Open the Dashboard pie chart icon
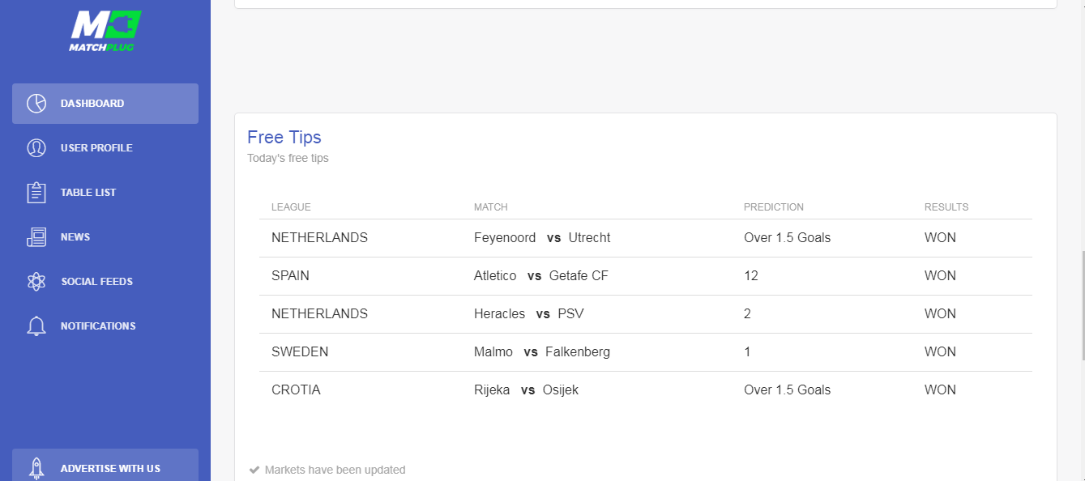Viewport: 1085px width, 481px height. (36, 104)
